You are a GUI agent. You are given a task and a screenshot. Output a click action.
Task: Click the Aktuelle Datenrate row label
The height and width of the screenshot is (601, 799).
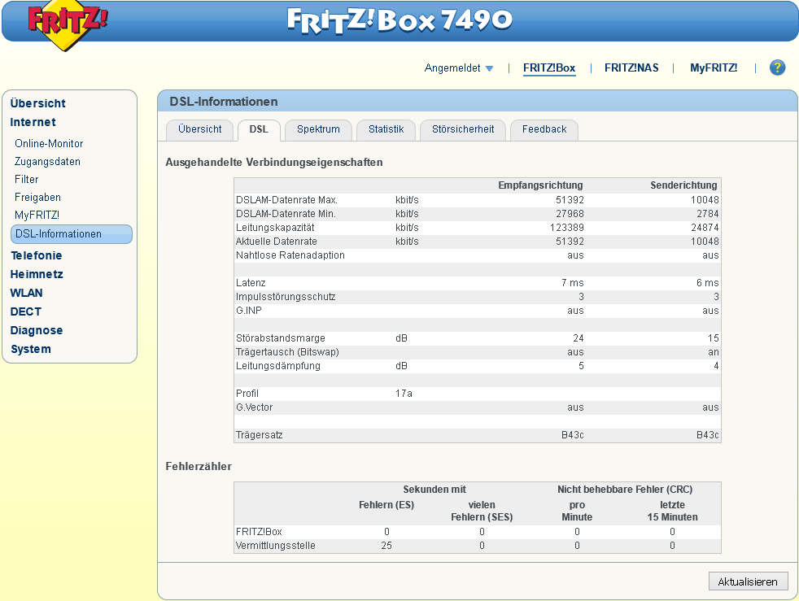[276, 242]
